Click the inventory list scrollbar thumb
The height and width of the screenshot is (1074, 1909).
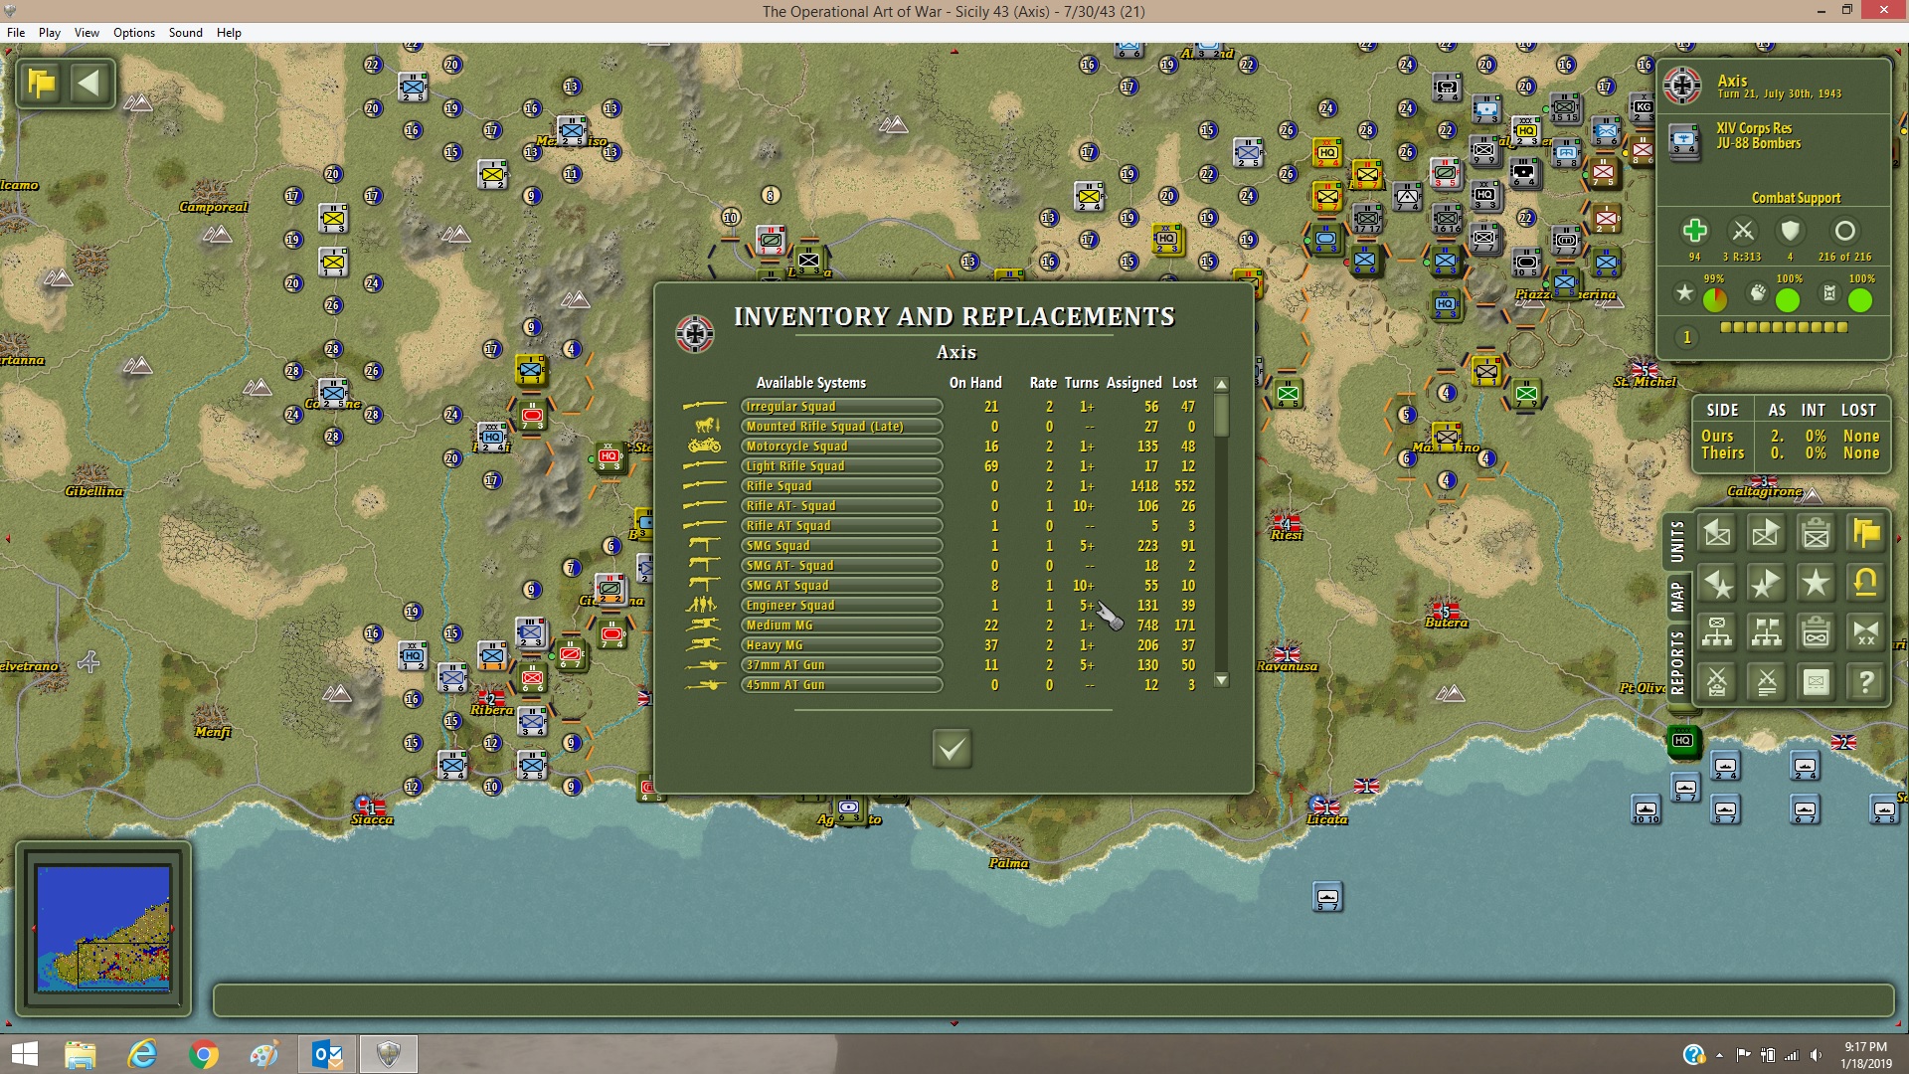(1222, 415)
